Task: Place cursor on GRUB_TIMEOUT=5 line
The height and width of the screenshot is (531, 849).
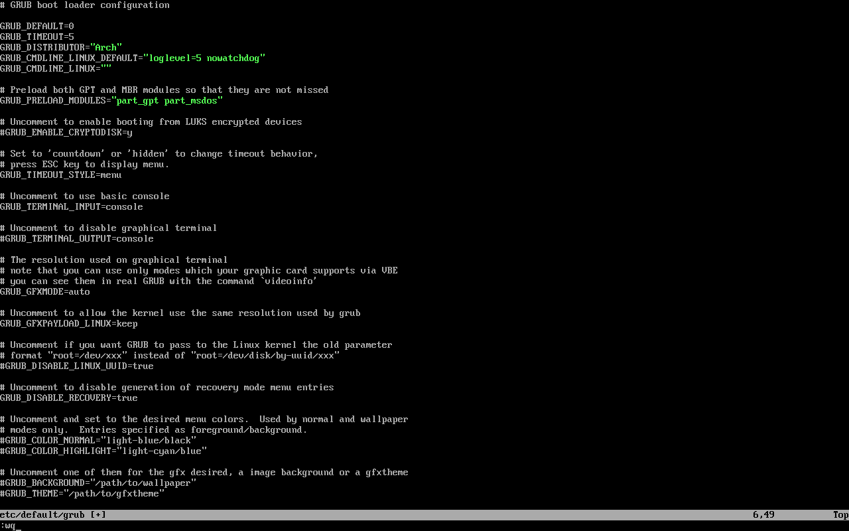Action: click(37, 37)
